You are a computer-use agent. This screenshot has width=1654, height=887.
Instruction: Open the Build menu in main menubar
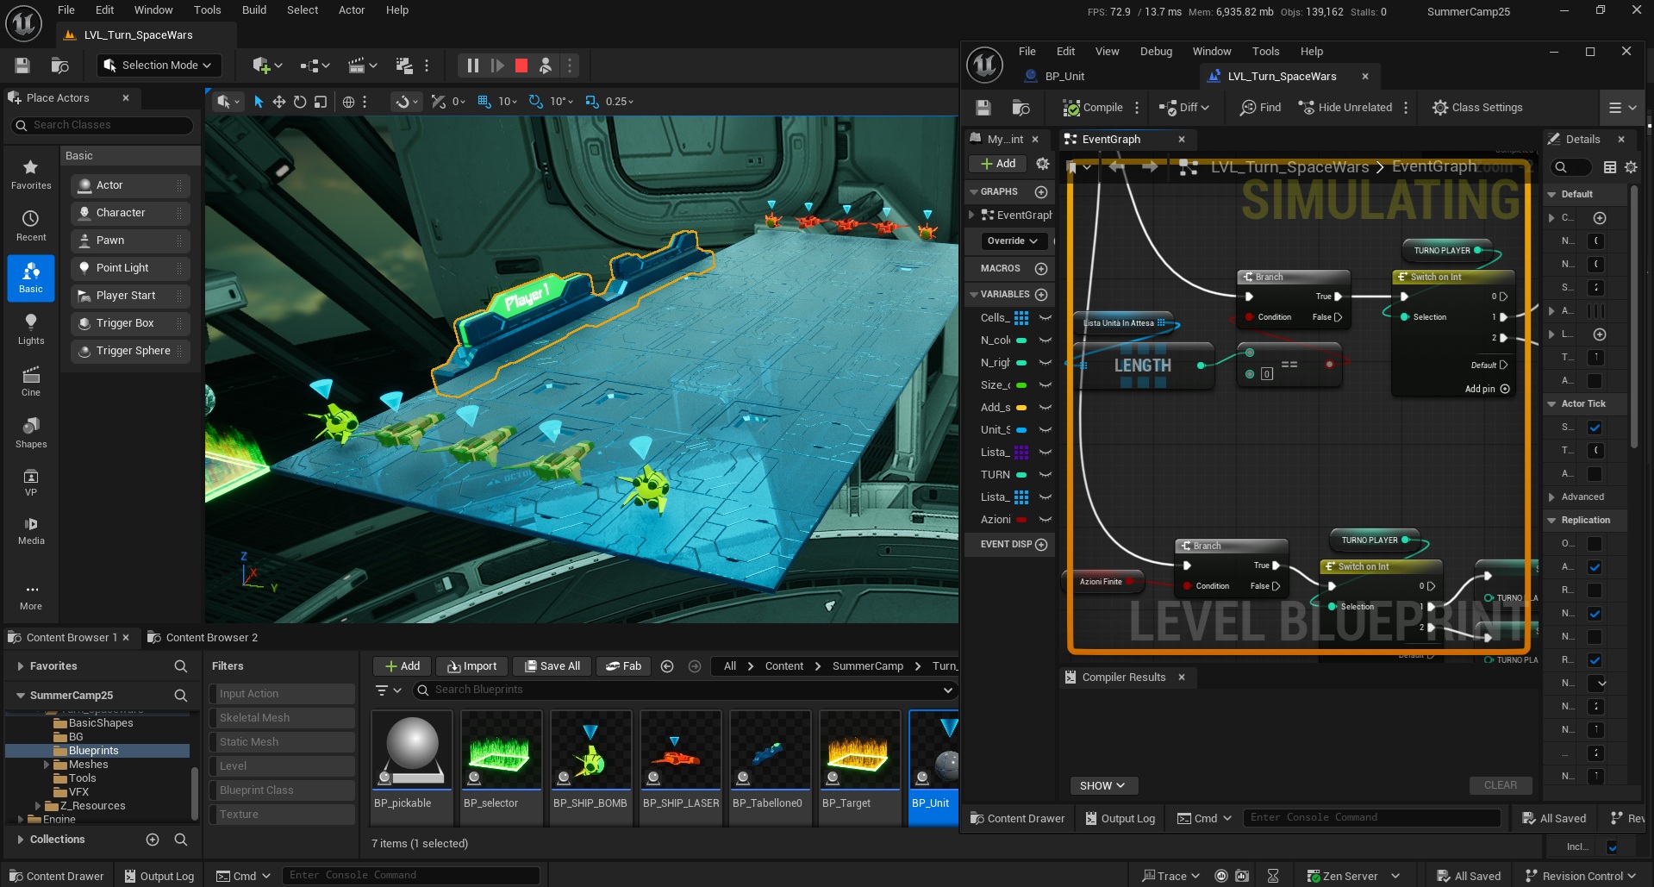click(x=254, y=10)
